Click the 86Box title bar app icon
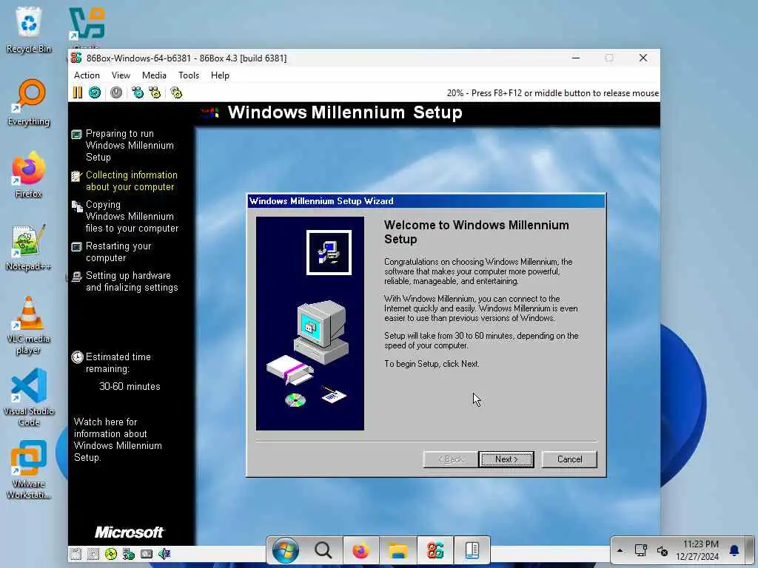Image resolution: width=758 pixels, height=568 pixels. point(76,58)
